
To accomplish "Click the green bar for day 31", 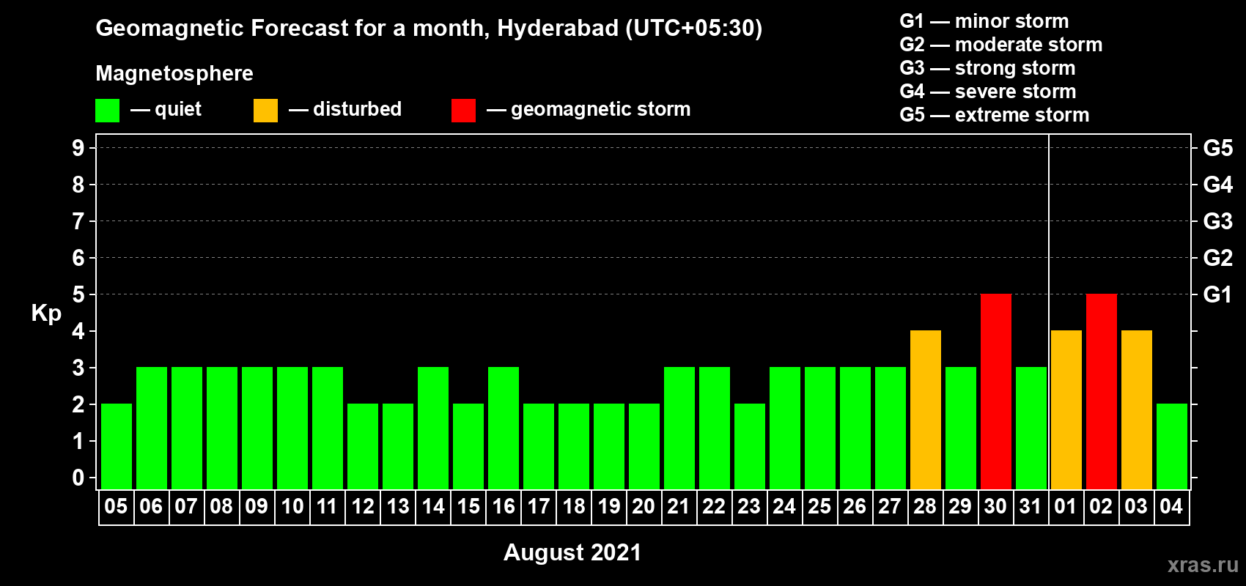I will tap(1031, 428).
